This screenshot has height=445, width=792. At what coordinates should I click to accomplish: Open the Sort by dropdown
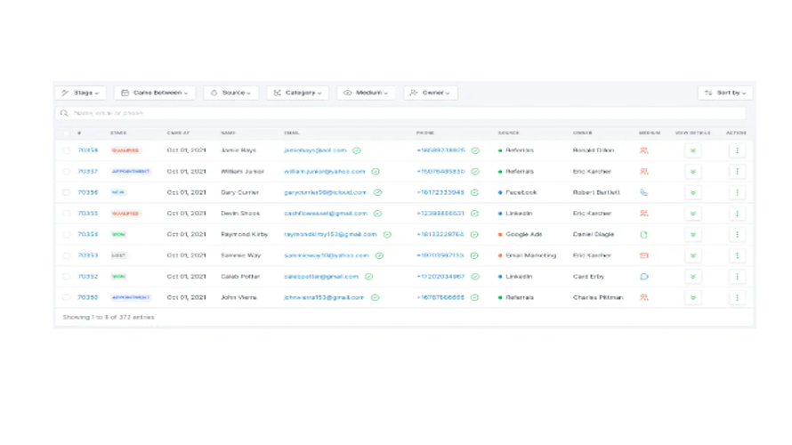[725, 93]
